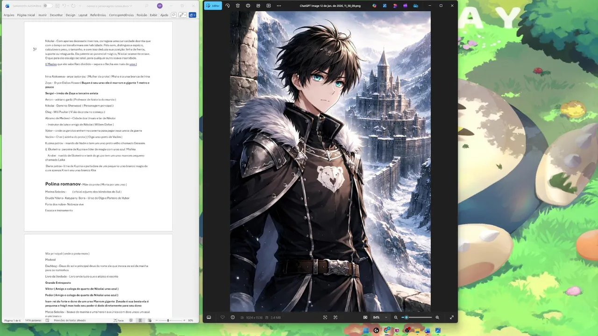Click the Edit with Paint icon in Photos
Viewport: 598px width, 336px height.
coord(384,6)
